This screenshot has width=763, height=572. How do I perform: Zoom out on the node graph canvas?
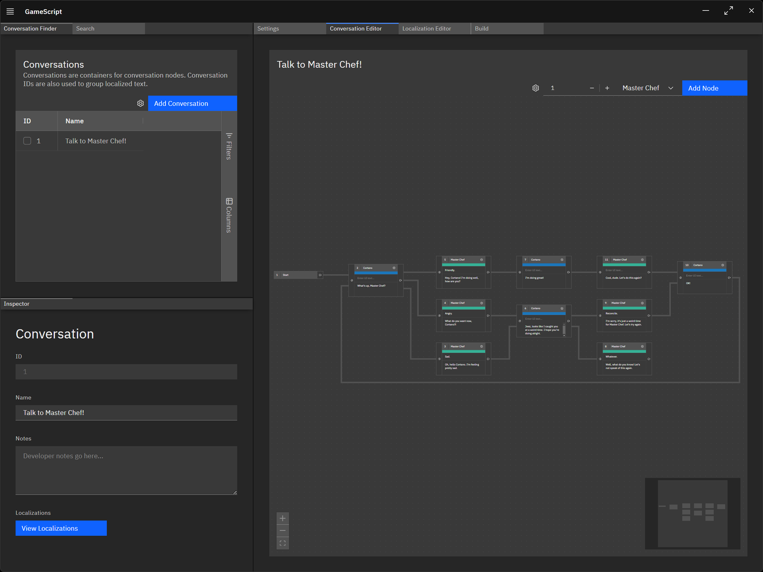pyautogui.click(x=282, y=530)
